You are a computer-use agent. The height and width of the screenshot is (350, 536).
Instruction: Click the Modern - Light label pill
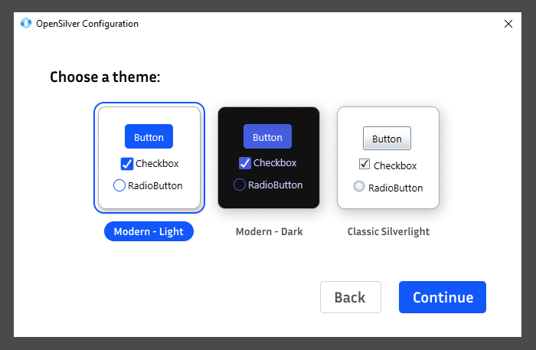(149, 231)
